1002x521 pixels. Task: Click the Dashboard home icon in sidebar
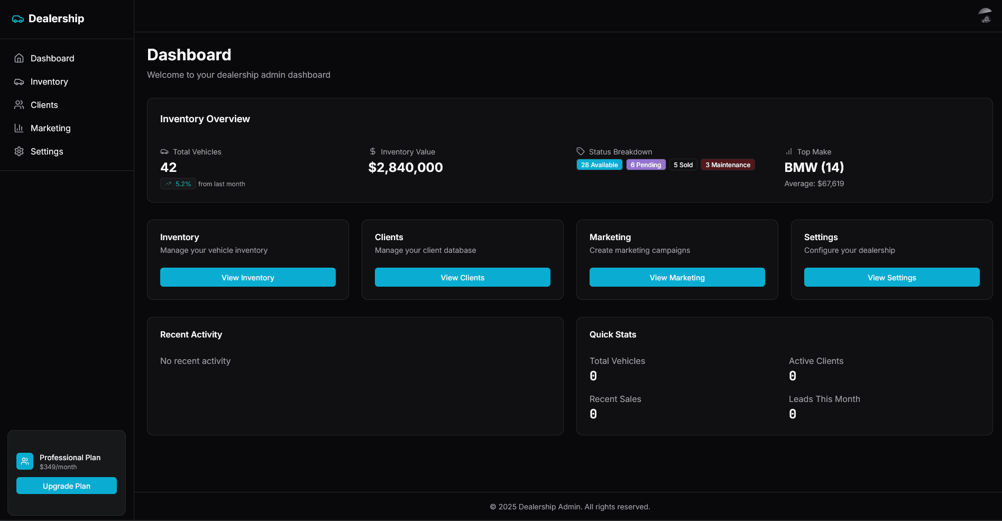coord(19,58)
